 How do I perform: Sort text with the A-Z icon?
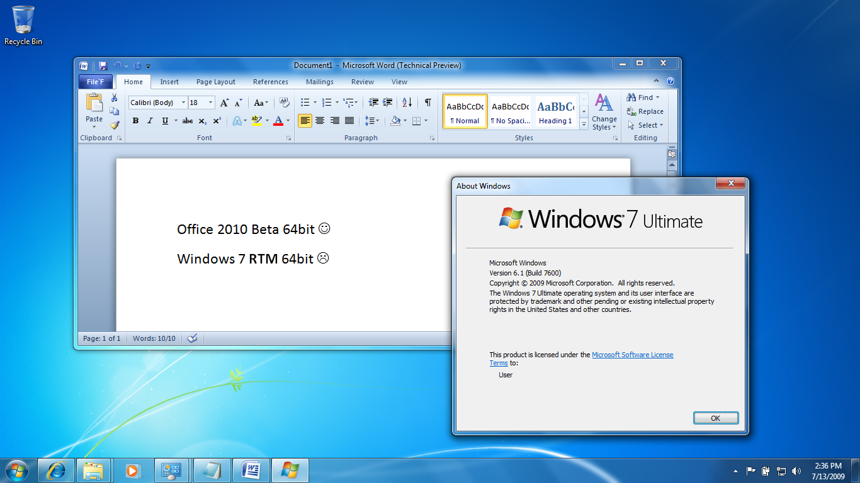407,103
